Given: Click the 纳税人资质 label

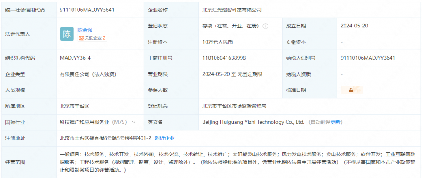Looking at the screenshot, I should click(x=298, y=74).
